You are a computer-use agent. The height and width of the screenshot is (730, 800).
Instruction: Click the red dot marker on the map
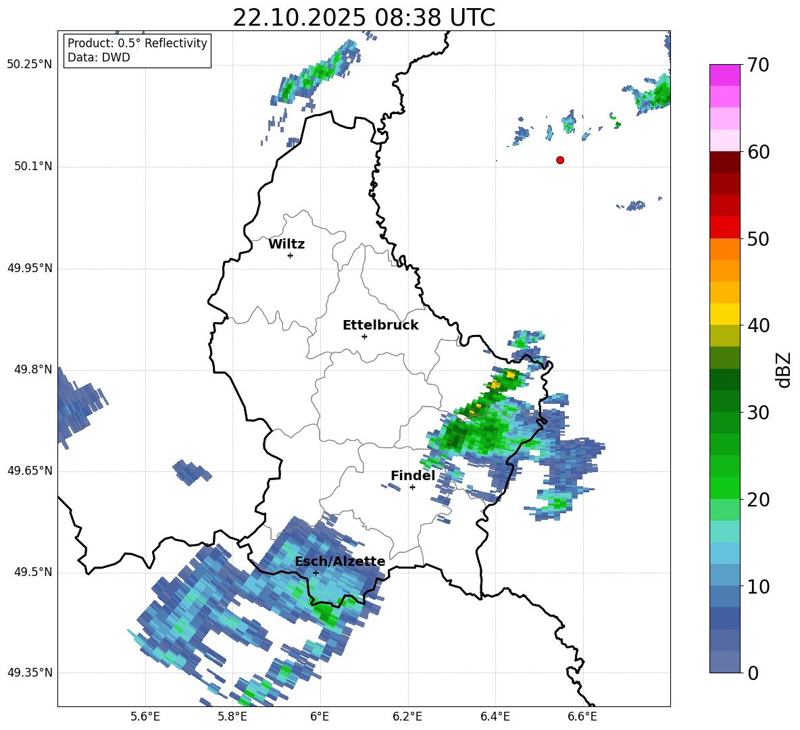(x=560, y=160)
